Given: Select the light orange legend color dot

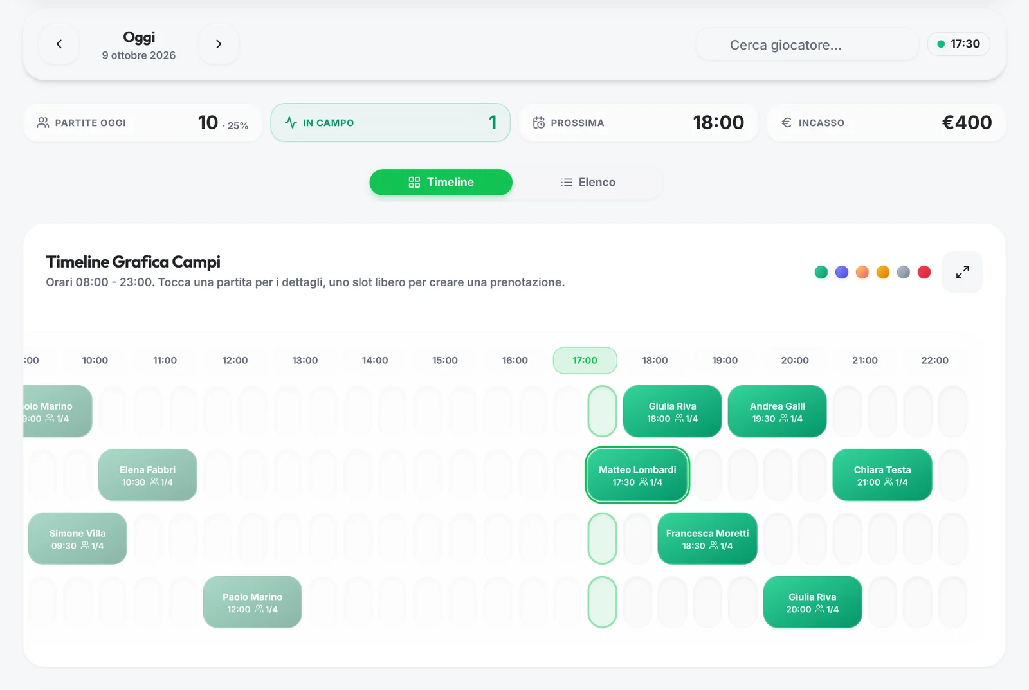Looking at the screenshot, I should click(x=862, y=272).
